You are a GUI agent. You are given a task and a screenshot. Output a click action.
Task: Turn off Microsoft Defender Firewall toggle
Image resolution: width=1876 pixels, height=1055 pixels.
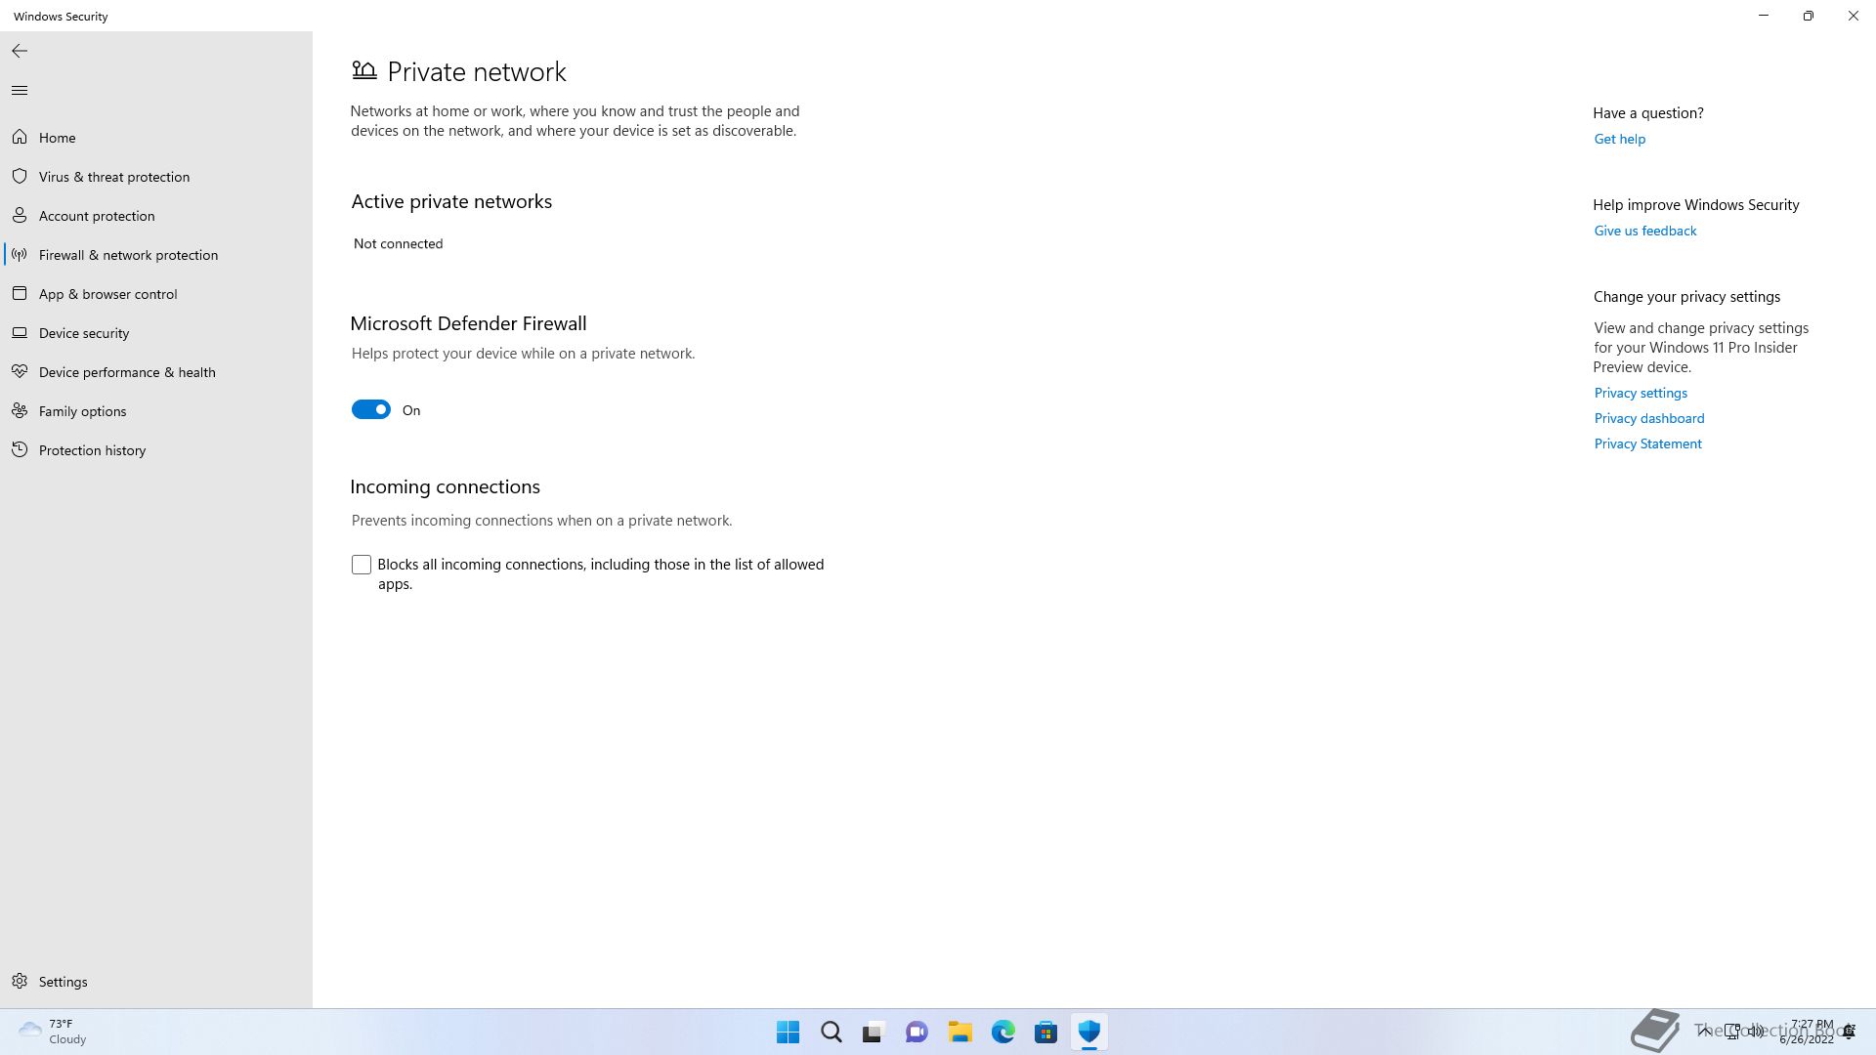371,410
